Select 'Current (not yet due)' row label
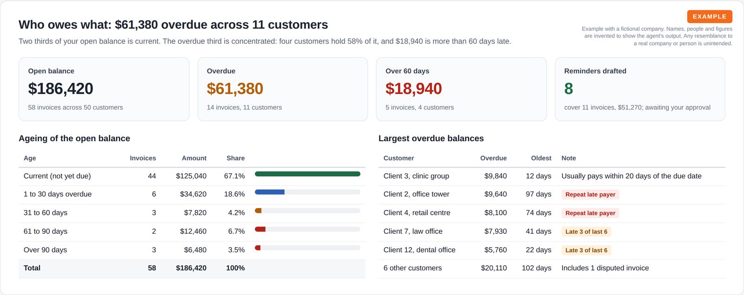 57,176
